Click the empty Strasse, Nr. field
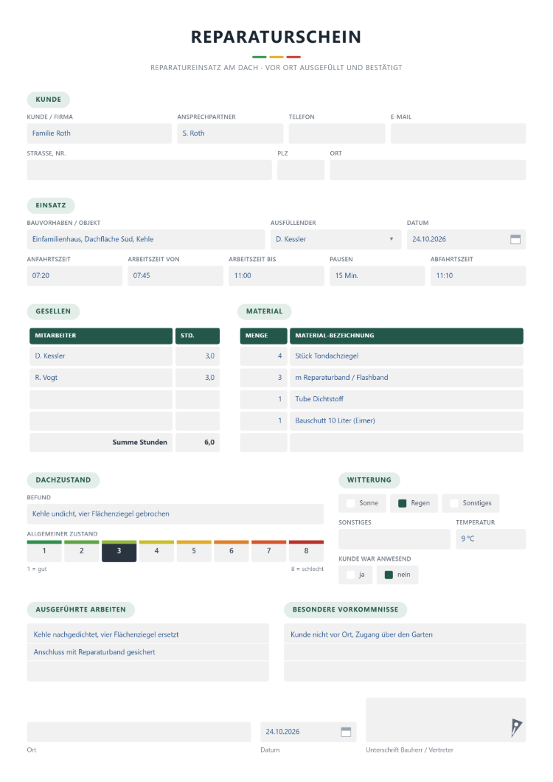Screen dimensions: 553x782 (x=150, y=170)
